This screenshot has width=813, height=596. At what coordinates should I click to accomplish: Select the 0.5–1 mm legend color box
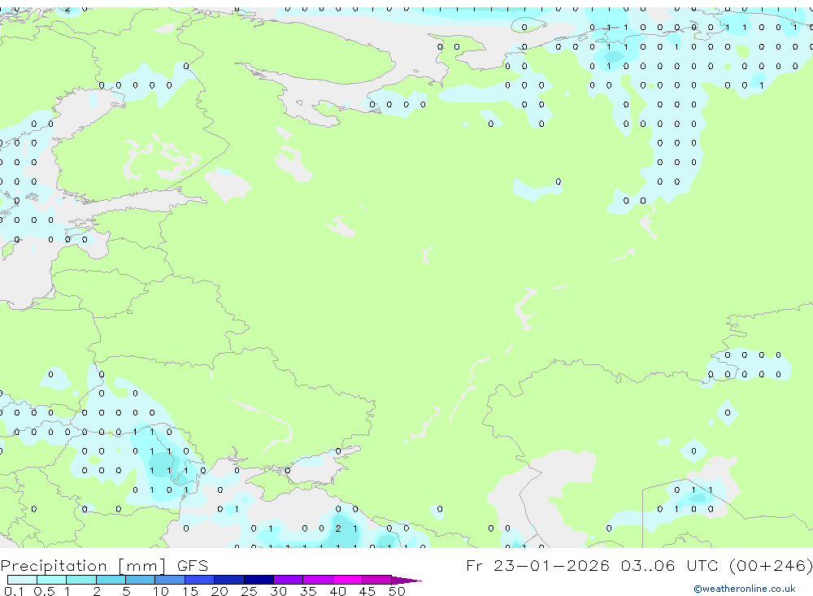(x=52, y=580)
